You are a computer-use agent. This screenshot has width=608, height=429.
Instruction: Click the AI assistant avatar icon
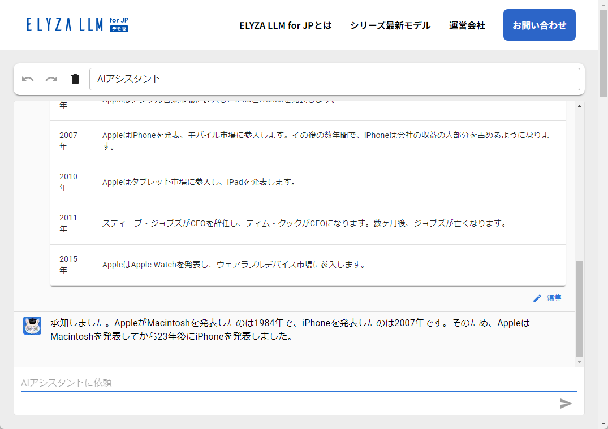[32, 326]
